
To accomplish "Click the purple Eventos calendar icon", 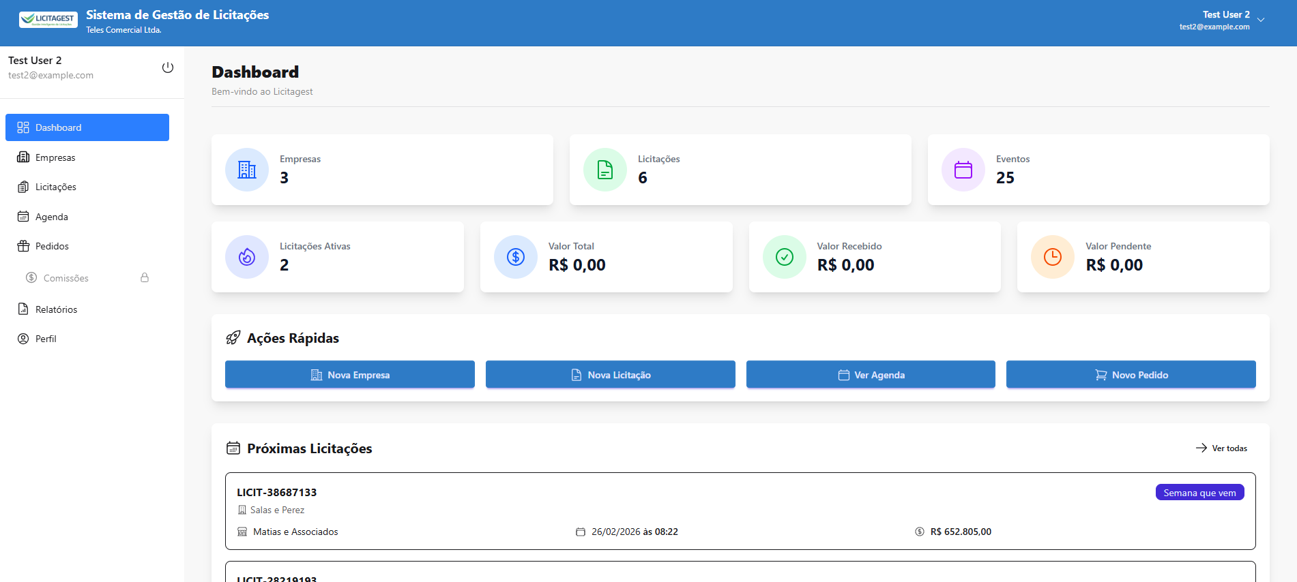I will click(963, 170).
